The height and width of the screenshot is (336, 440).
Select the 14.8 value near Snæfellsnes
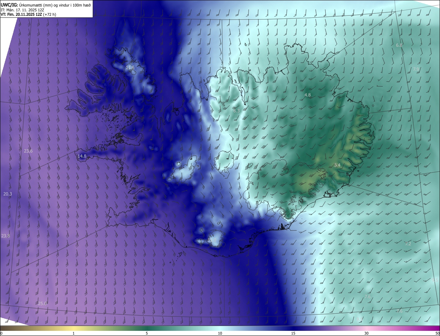coord(82,156)
